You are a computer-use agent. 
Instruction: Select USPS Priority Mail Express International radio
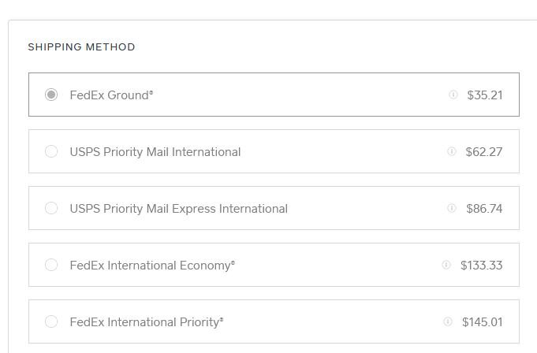click(51, 208)
